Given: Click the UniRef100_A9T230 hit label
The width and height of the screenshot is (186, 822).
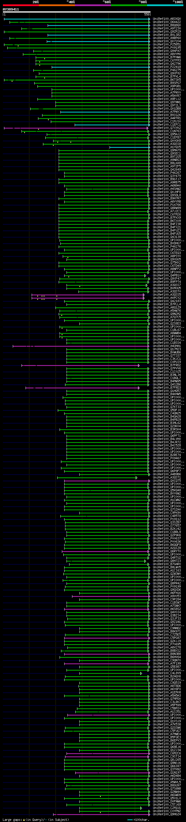Looking at the screenshot, I should 167,28.
